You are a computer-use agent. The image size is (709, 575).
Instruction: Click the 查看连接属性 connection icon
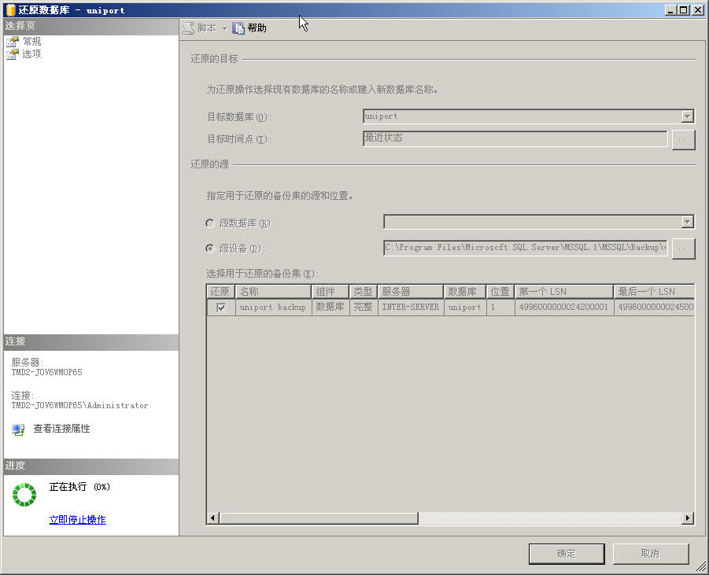tap(17, 429)
